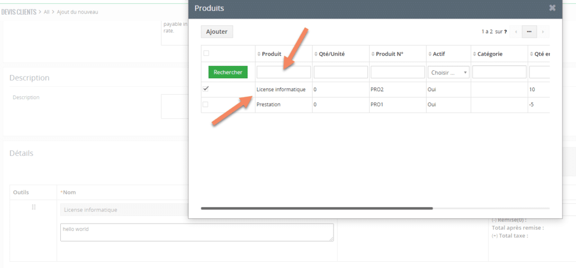
Task: Open the Actif 'Choisir' filter dropdown
Action: pos(449,72)
